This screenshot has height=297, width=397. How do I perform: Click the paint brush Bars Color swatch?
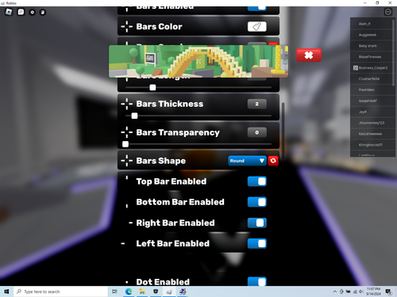(x=257, y=26)
